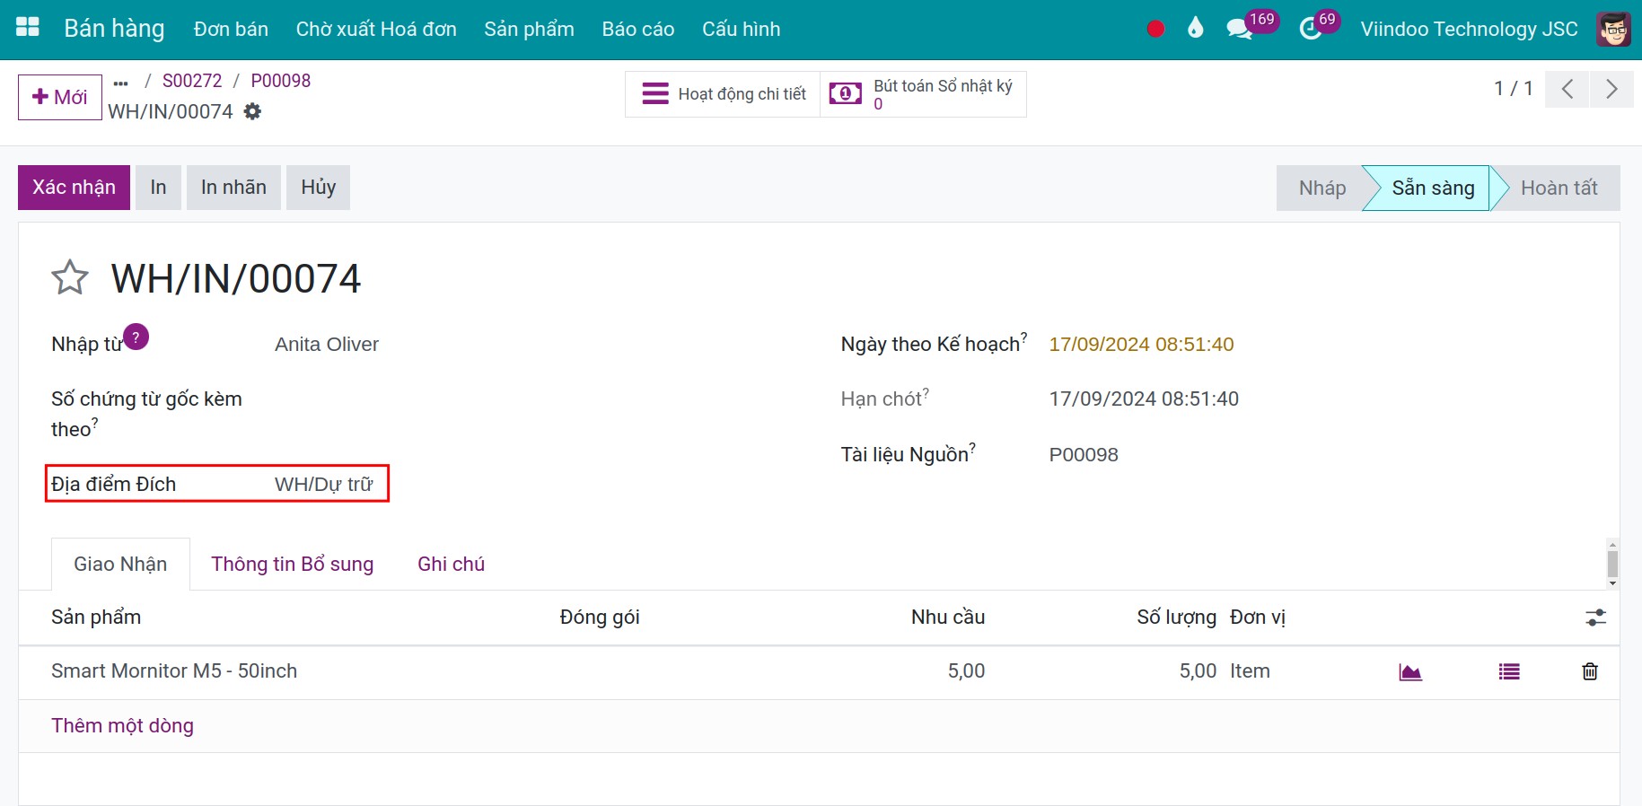This screenshot has width=1642, height=806.
Task: Delete the Smart Mornitor product line
Action: 1589,671
